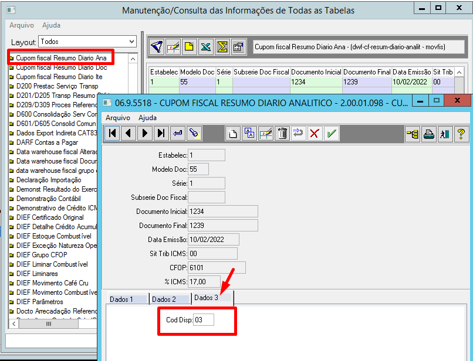
Task: Click the Data Emissão field 10/02/2022
Action: (x=214, y=240)
